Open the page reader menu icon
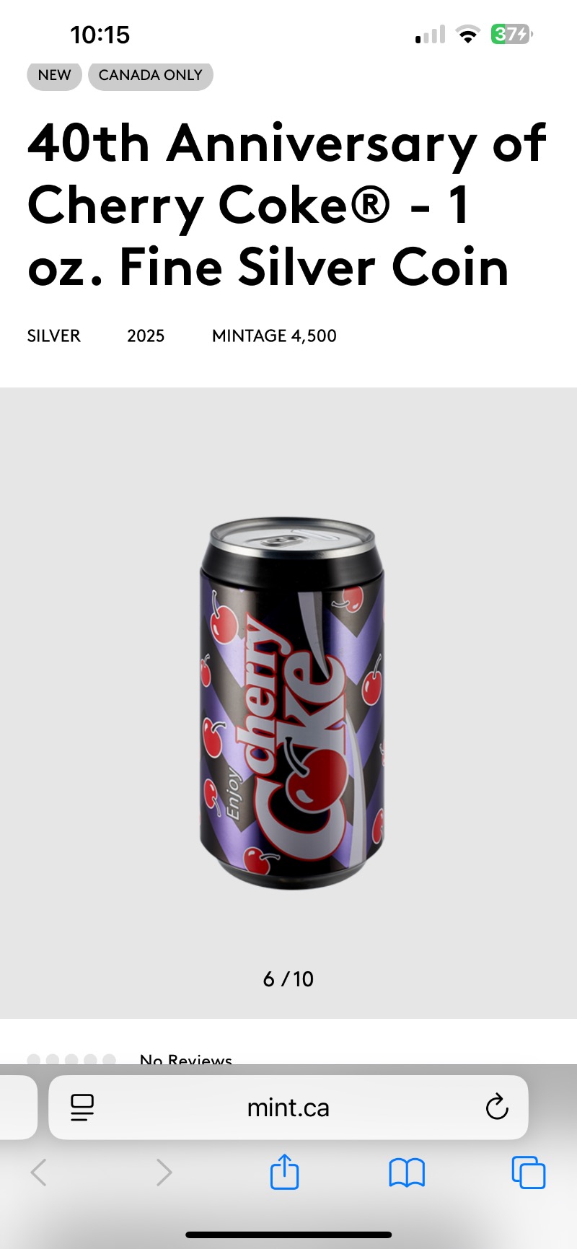The width and height of the screenshot is (577, 1249). [x=82, y=1108]
